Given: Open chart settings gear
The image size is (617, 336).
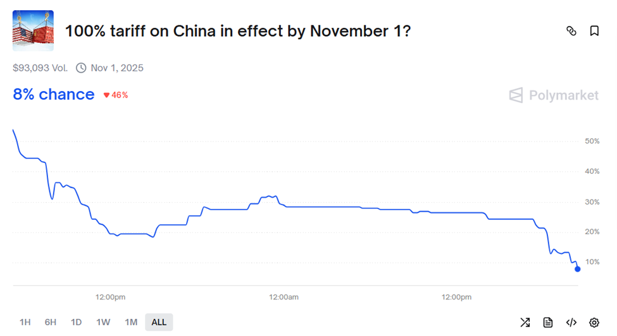Looking at the screenshot, I should coord(594,322).
